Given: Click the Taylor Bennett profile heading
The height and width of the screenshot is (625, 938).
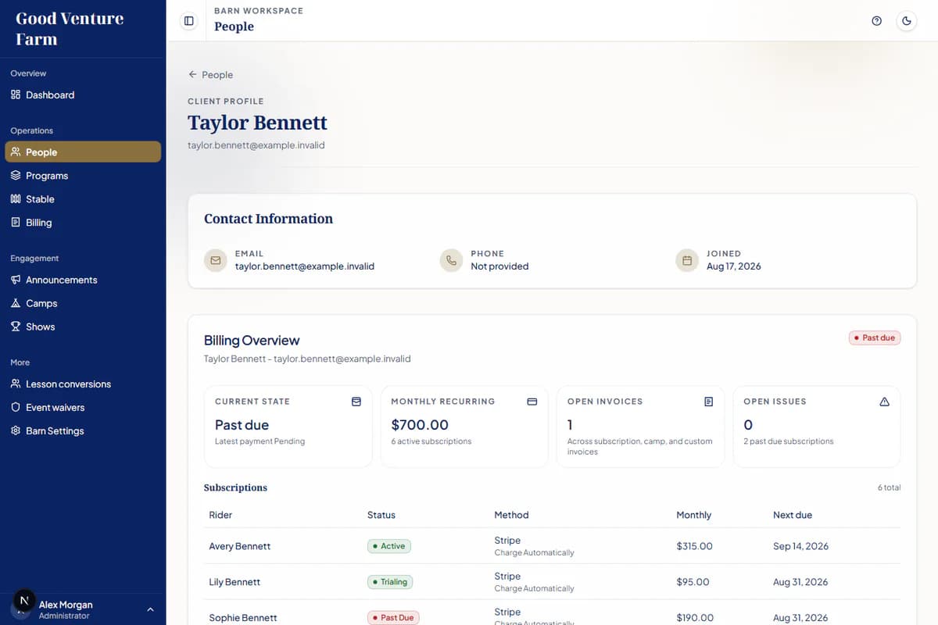Looking at the screenshot, I should tap(257, 123).
